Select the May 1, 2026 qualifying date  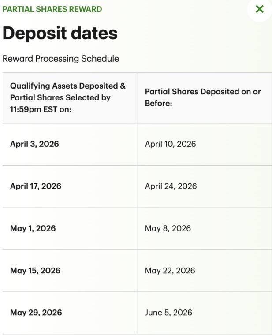33,228
